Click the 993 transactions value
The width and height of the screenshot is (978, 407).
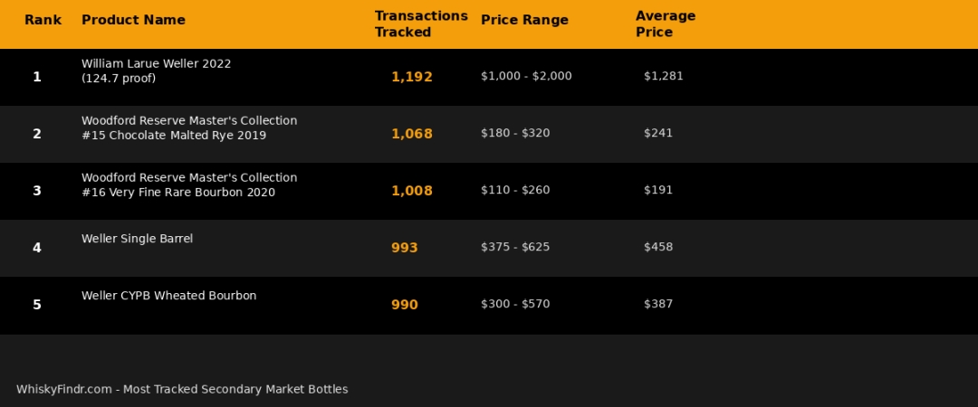[404, 248]
